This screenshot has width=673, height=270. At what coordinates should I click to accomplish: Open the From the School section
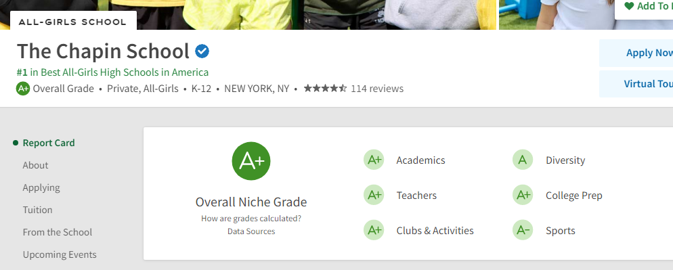pos(57,232)
